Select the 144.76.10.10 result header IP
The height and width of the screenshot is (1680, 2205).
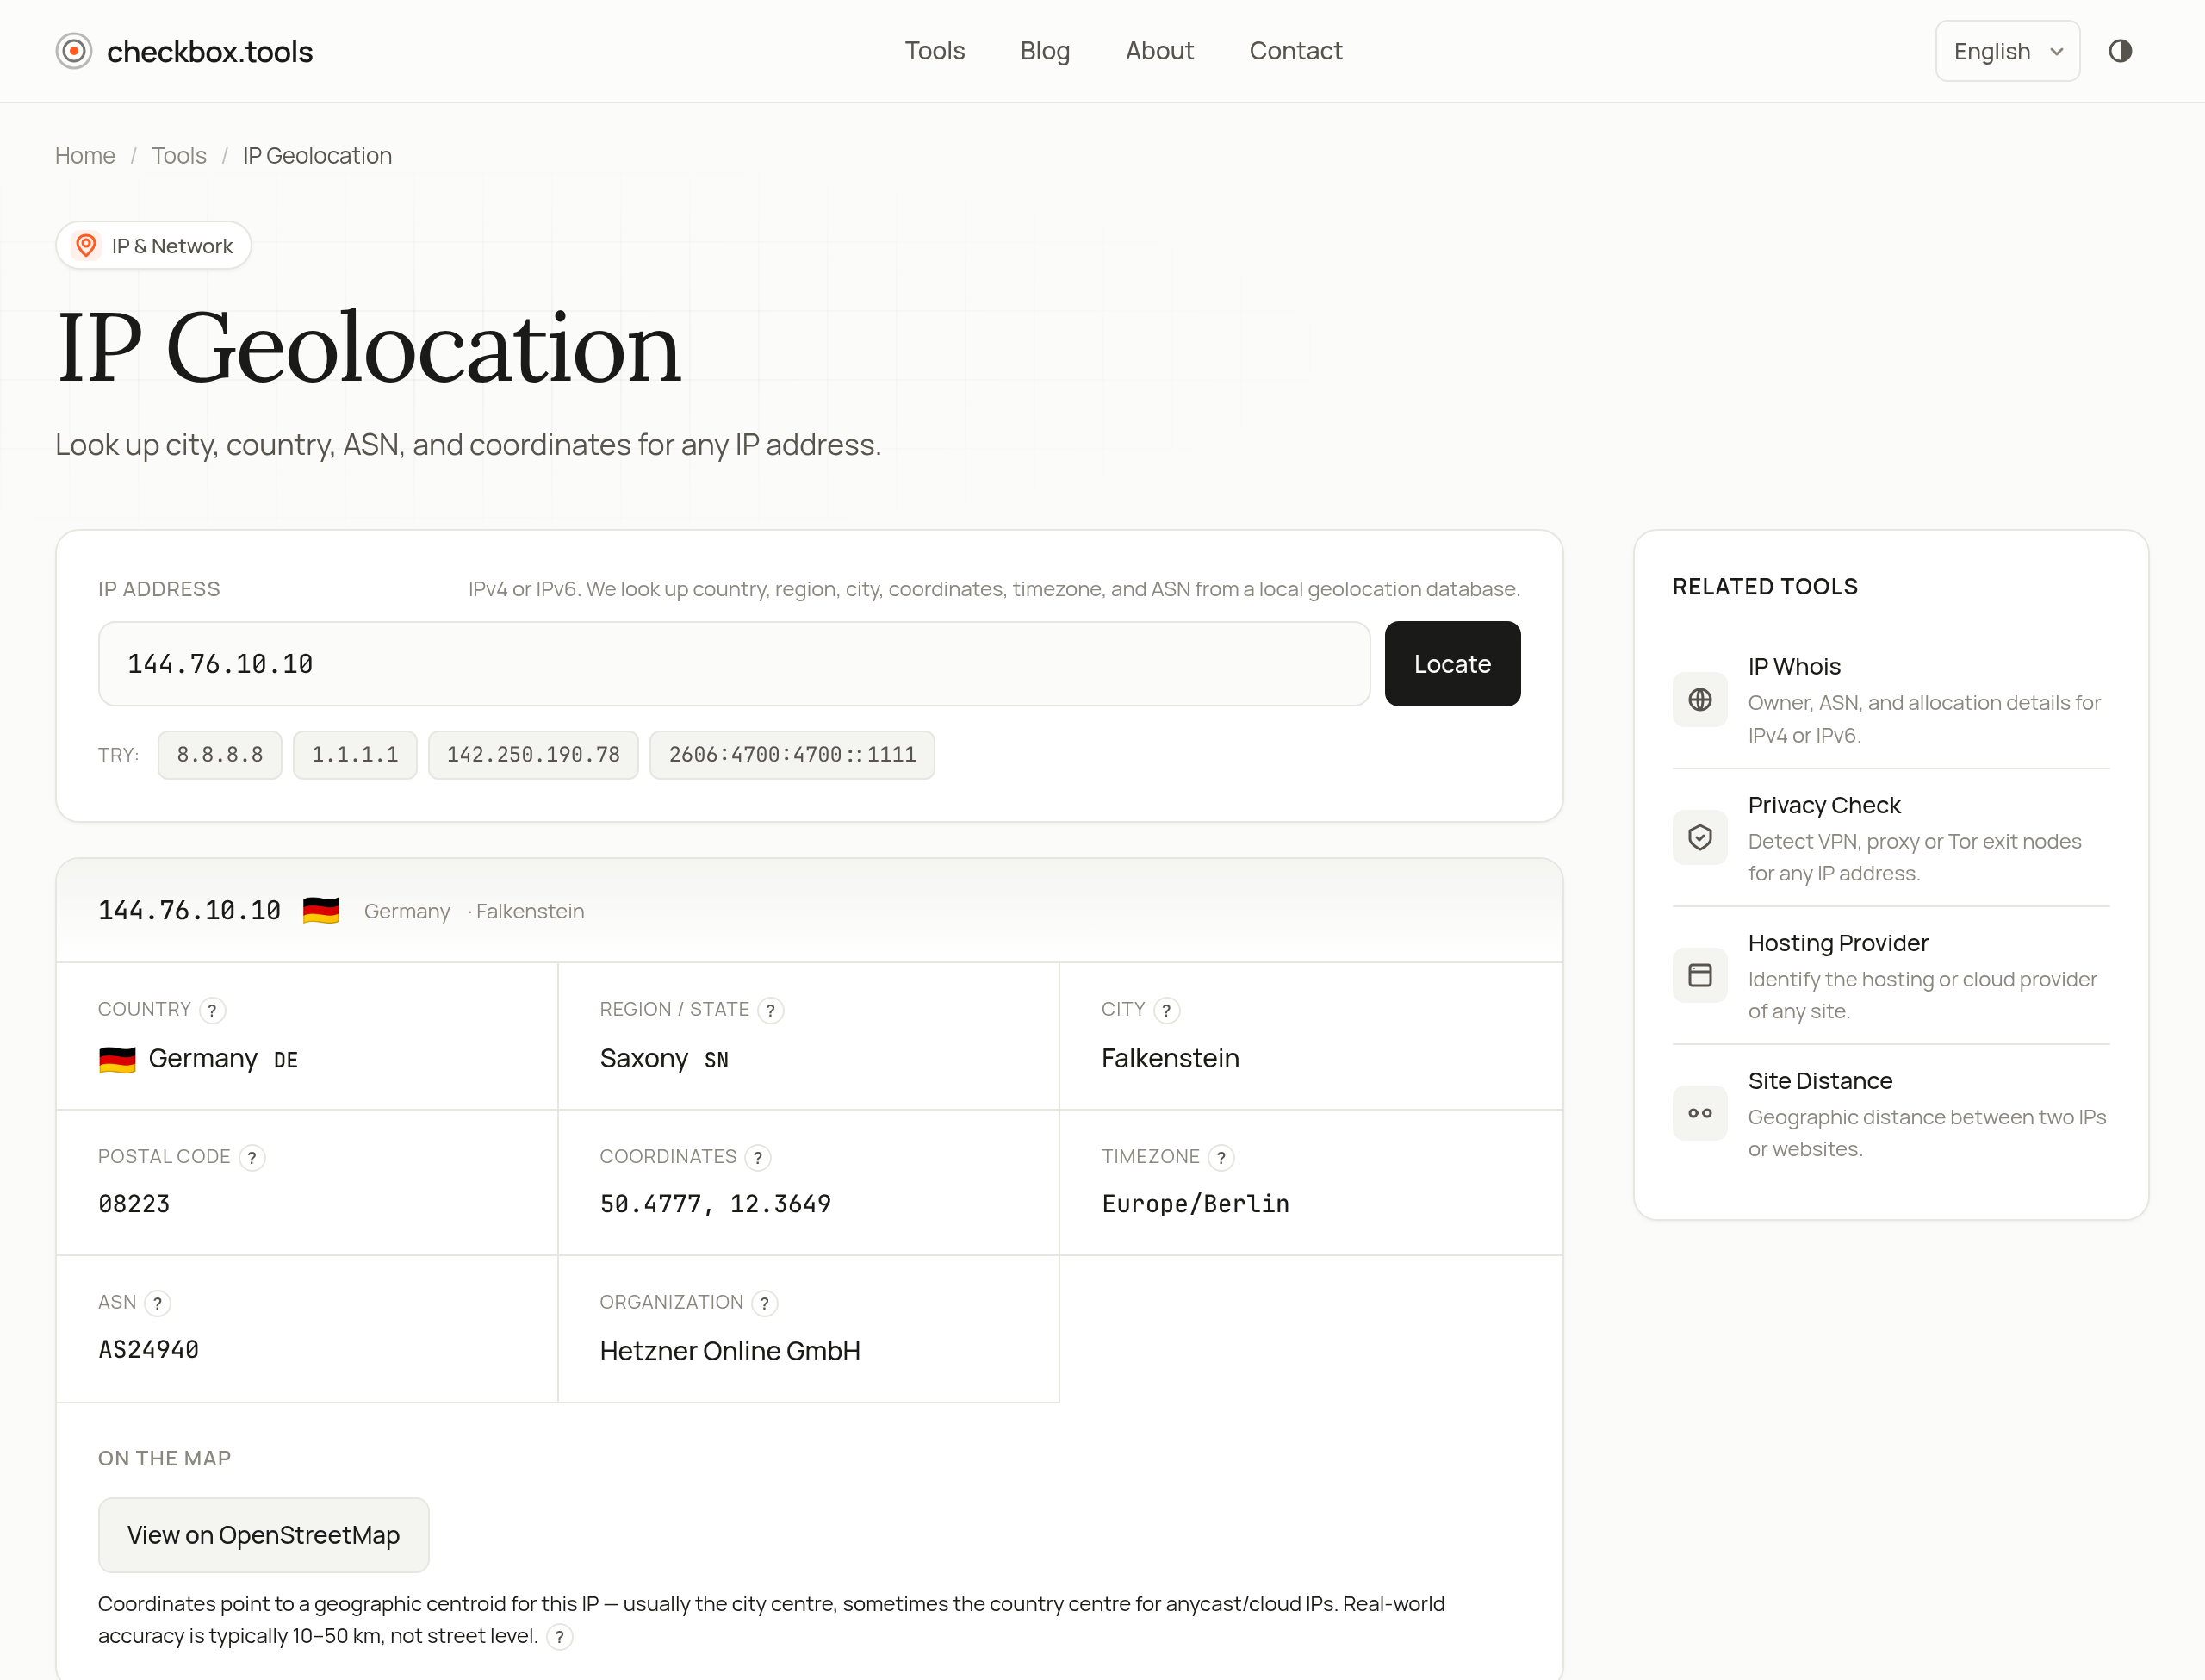click(189, 911)
